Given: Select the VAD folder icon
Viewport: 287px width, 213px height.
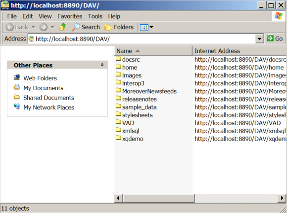Looking at the screenshot, I should (x=119, y=122).
